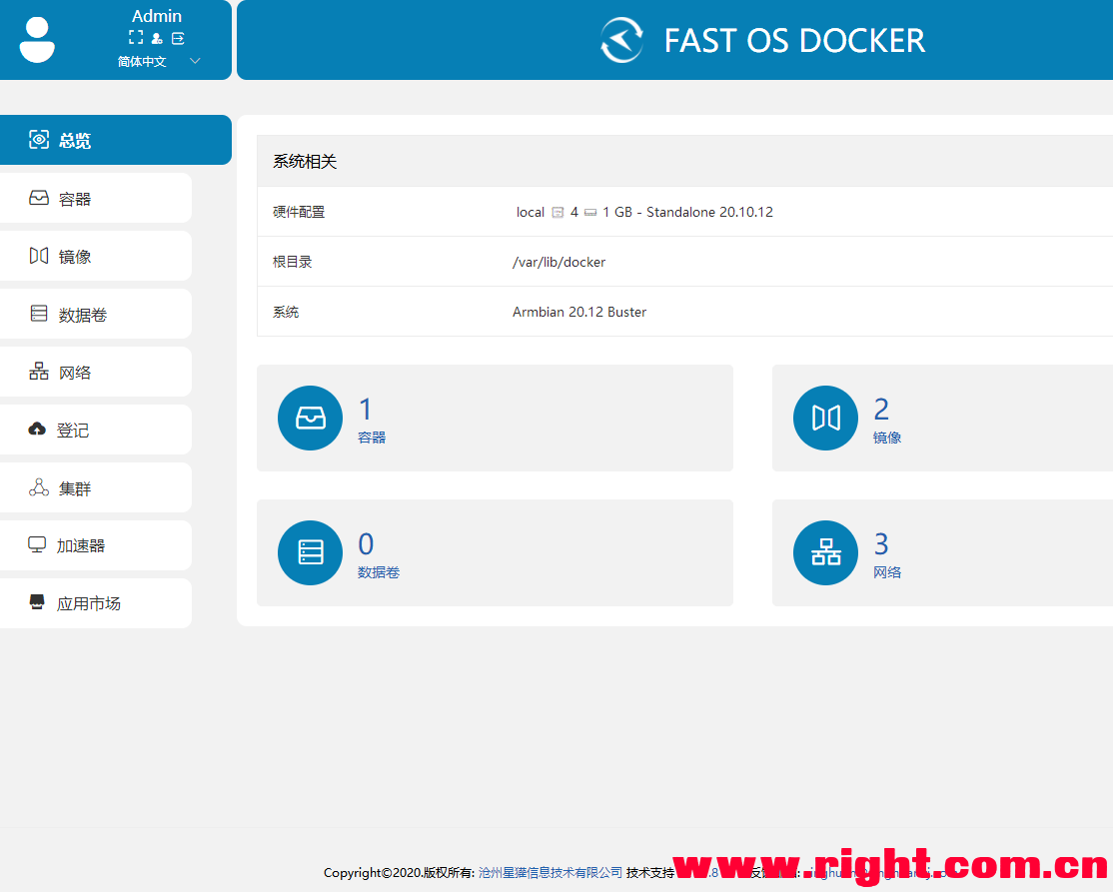Open the 容器 containers sidebar item
The width and height of the screenshot is (1113, 892).
tap(96, 198)
